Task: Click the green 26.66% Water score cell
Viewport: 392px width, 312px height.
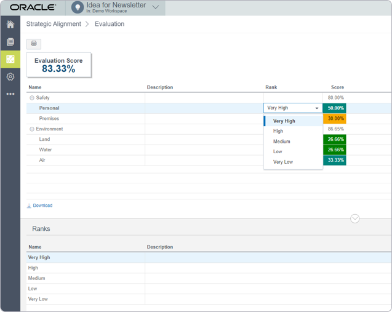Action: (x=335, y=150)
